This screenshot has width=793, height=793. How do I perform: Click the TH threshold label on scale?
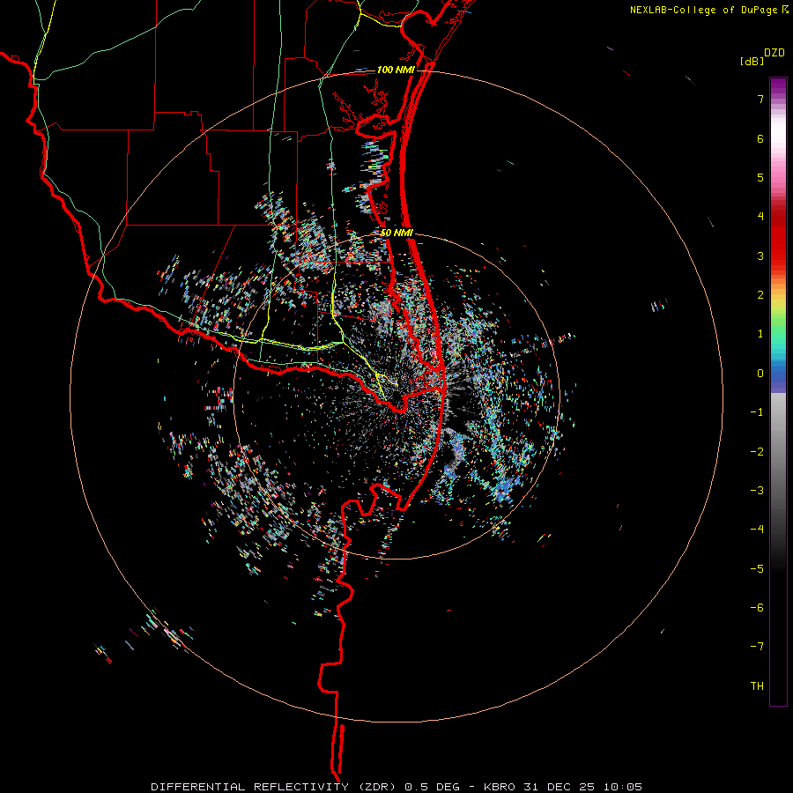coord(757,686)
